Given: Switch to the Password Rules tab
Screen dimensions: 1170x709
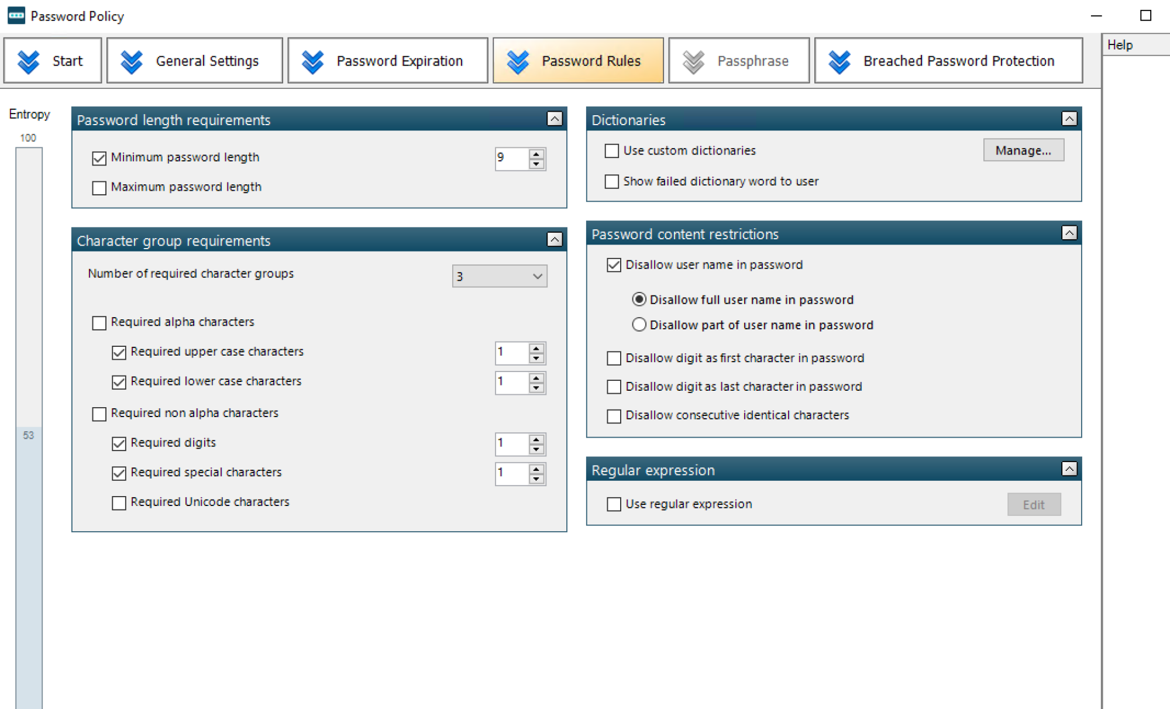Looking at the screenshot, I should tap(578, 61).
